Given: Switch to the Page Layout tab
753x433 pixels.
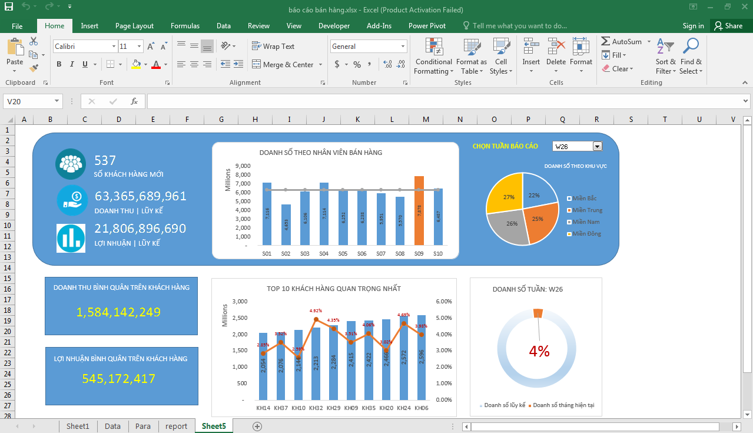Looking at the screenshot, I should [x=134, y=26].
